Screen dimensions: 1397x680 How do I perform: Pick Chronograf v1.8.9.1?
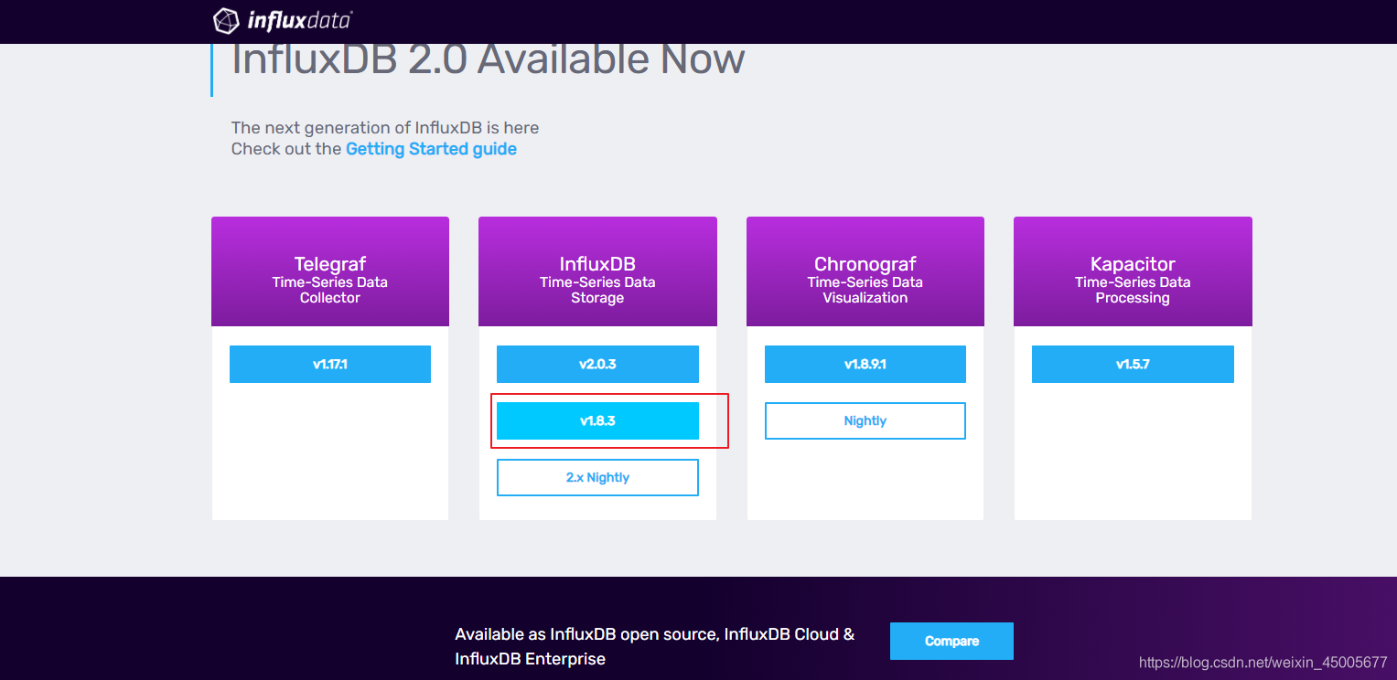865,364
